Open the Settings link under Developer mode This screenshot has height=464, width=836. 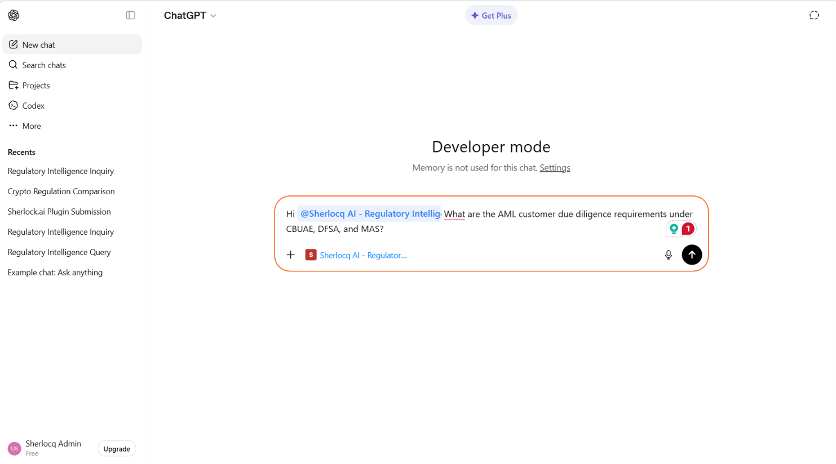click(555, 168)
